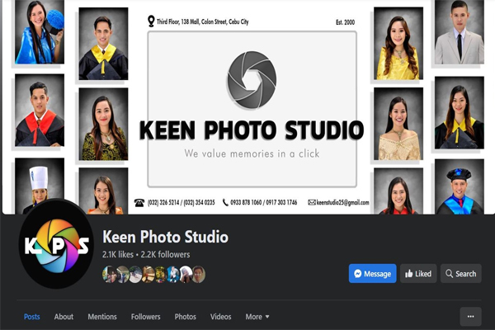Click the mobile phone handset icon on cover
Image resolution: width=495 pixels, height=330 pixels.
(x=225, y=202)
